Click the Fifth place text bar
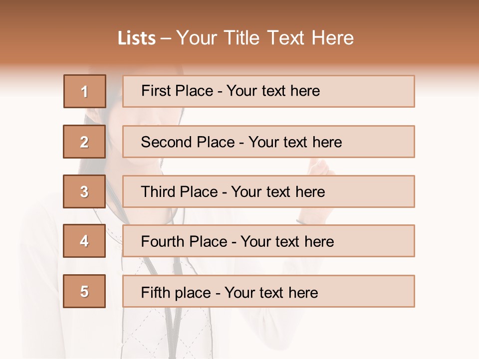Image resolution: width=479 pixels, height=359 pixels. (x=268, y=291)
